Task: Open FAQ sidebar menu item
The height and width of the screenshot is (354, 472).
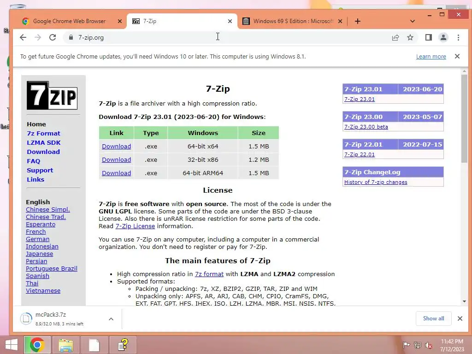Action: [33, 161]
